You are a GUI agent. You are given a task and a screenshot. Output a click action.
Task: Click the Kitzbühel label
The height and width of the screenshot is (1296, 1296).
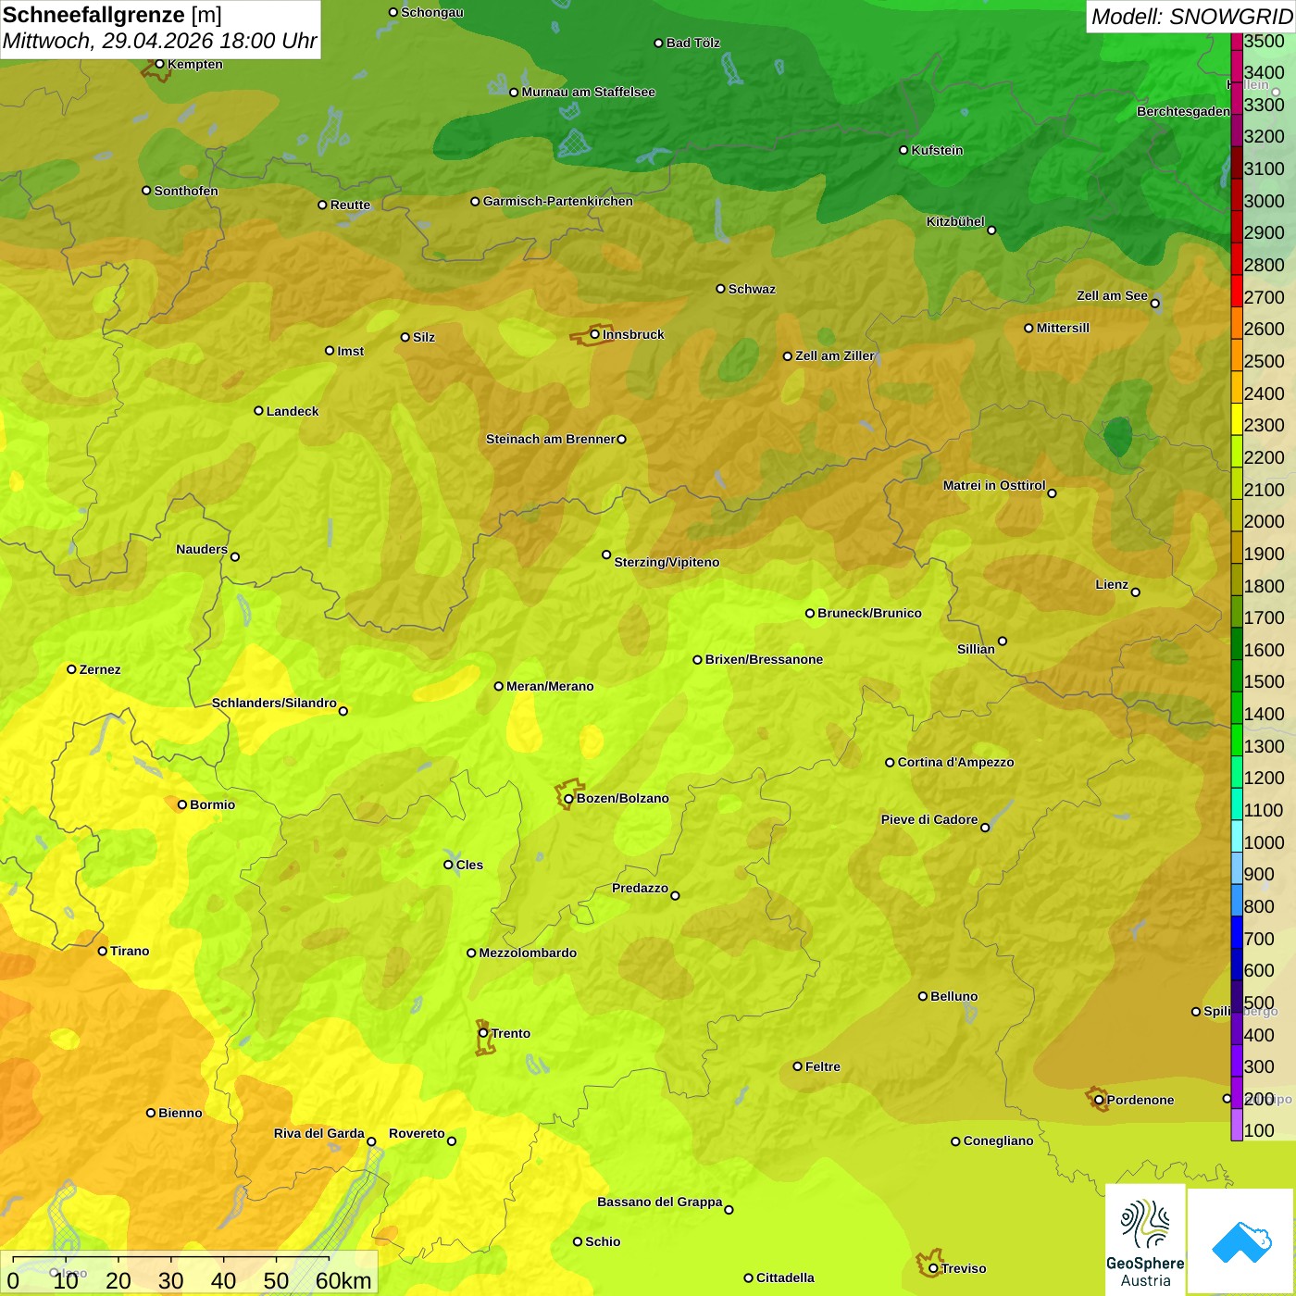[955, 221]
